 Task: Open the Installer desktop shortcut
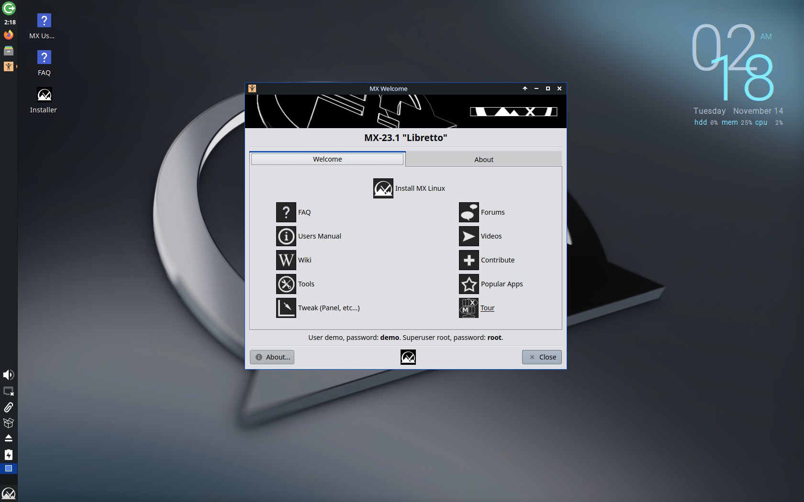pyautogui.click(x=44, y=100)
